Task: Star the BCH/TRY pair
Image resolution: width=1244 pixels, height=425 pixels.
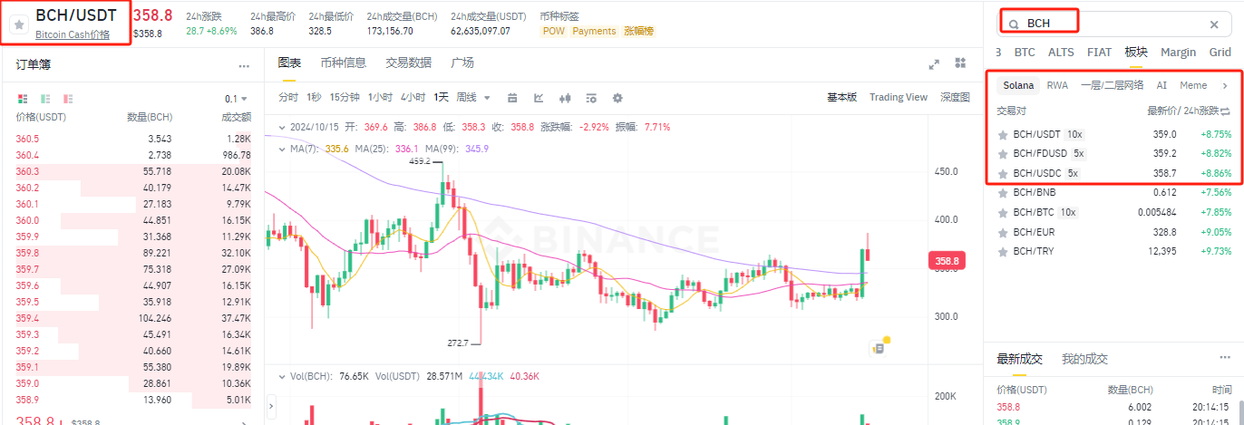Action: click(x=1003, y=252)
